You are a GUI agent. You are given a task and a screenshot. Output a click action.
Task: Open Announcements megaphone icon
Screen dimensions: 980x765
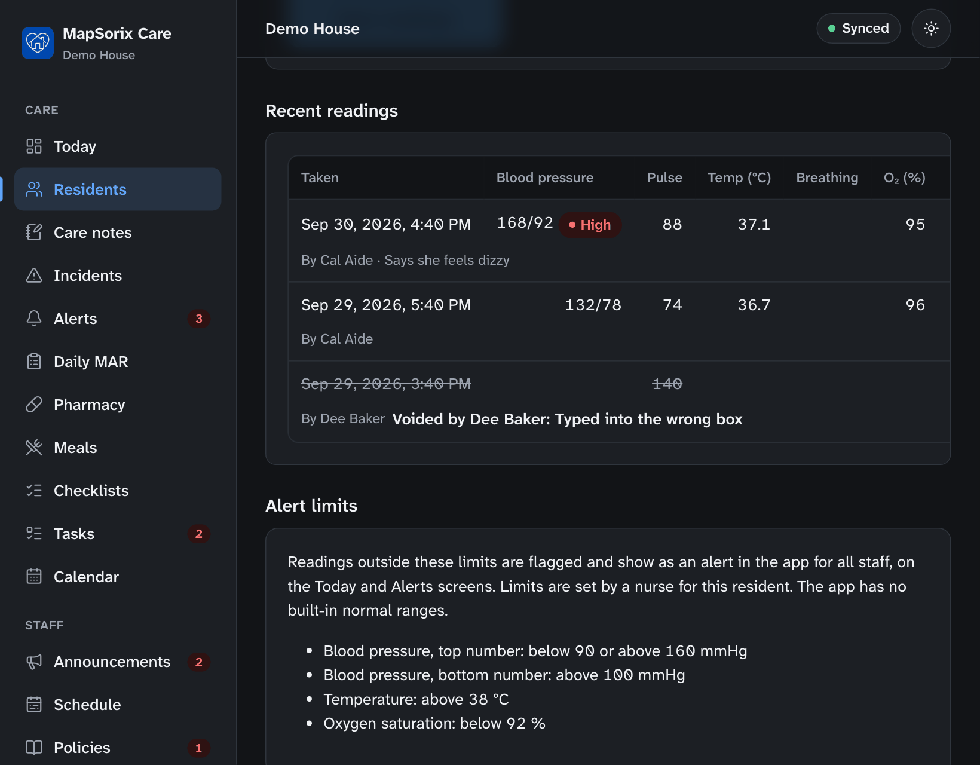click(x=34, y=662)
